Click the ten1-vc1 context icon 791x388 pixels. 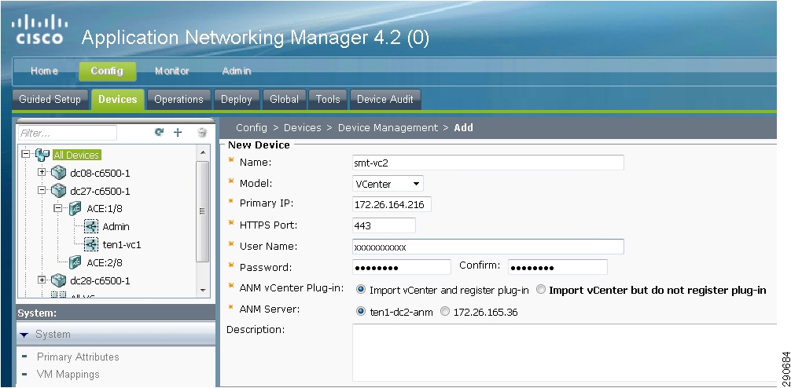(90, 244)
